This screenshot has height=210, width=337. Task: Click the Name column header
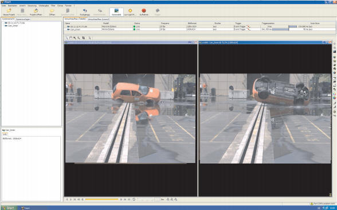68,23
